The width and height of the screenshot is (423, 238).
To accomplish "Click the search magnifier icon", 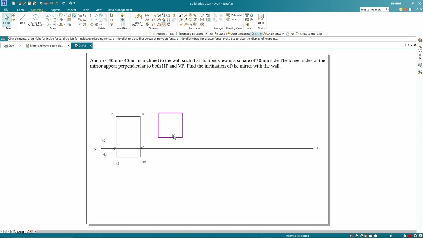I will [x=387, y=9].
